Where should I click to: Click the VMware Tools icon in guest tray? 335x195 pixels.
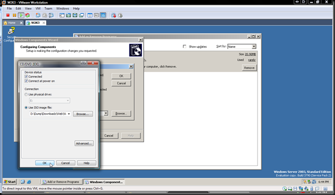[x=314, y=182]
